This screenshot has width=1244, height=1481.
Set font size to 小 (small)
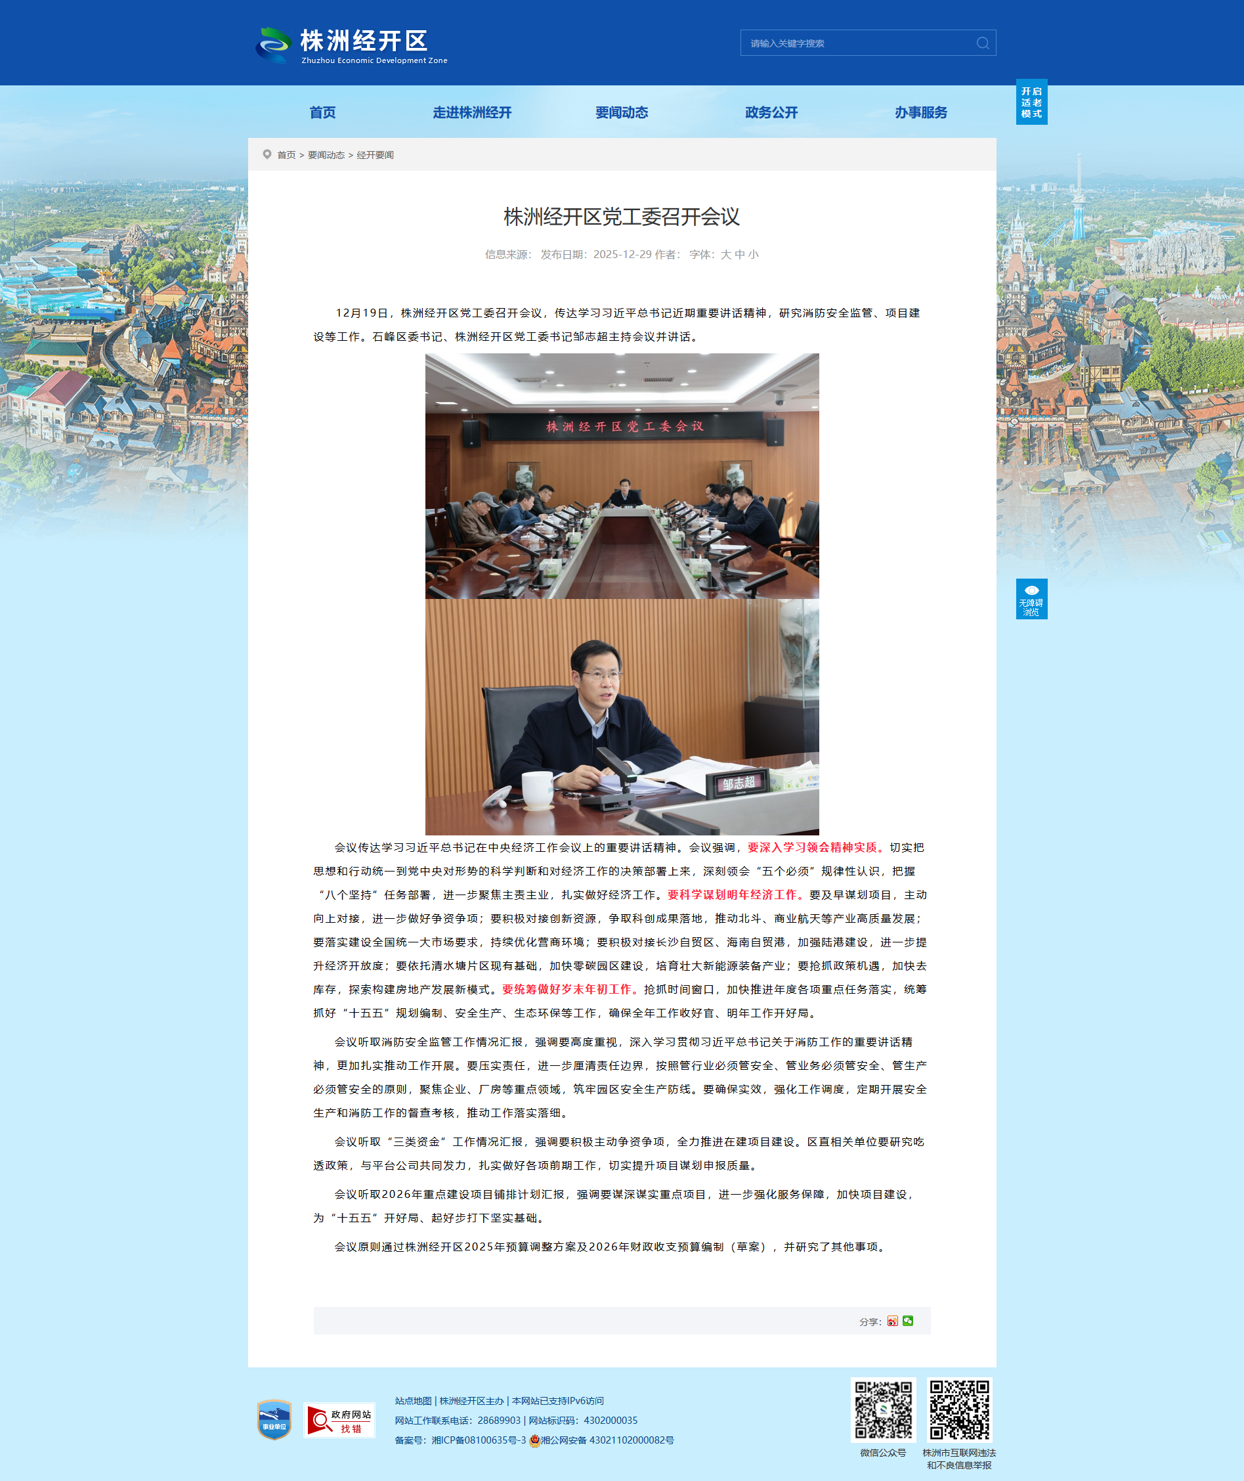(754, 255)
